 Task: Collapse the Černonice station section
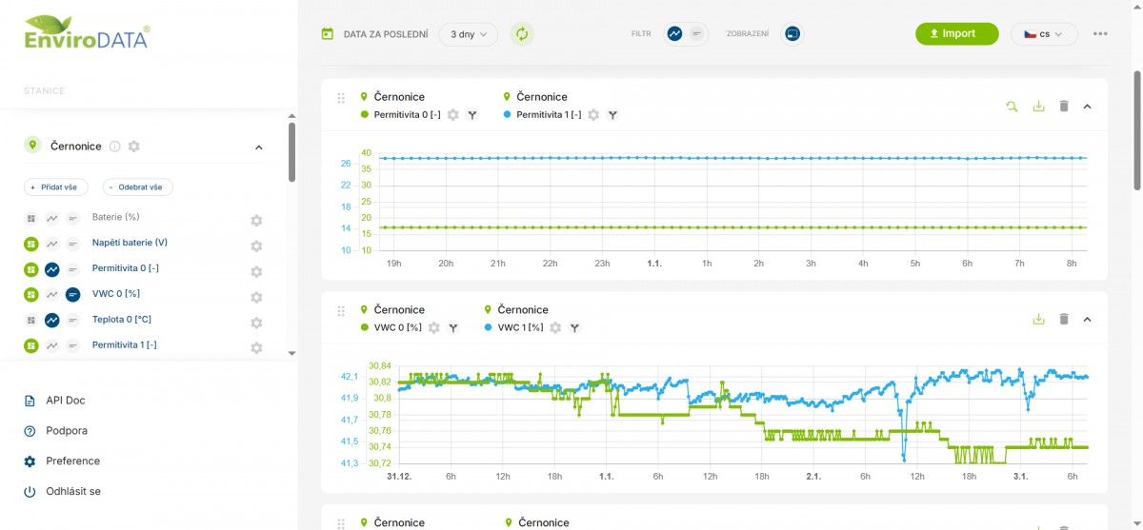tap(258, 147)
